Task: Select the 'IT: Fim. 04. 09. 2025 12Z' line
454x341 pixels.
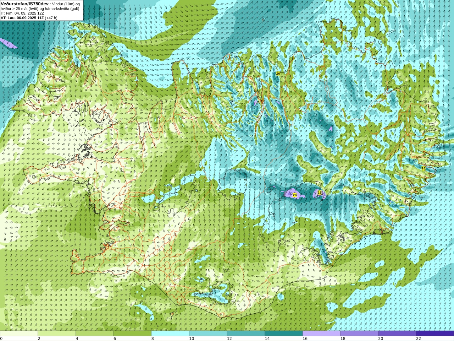Action: (22, 13)
